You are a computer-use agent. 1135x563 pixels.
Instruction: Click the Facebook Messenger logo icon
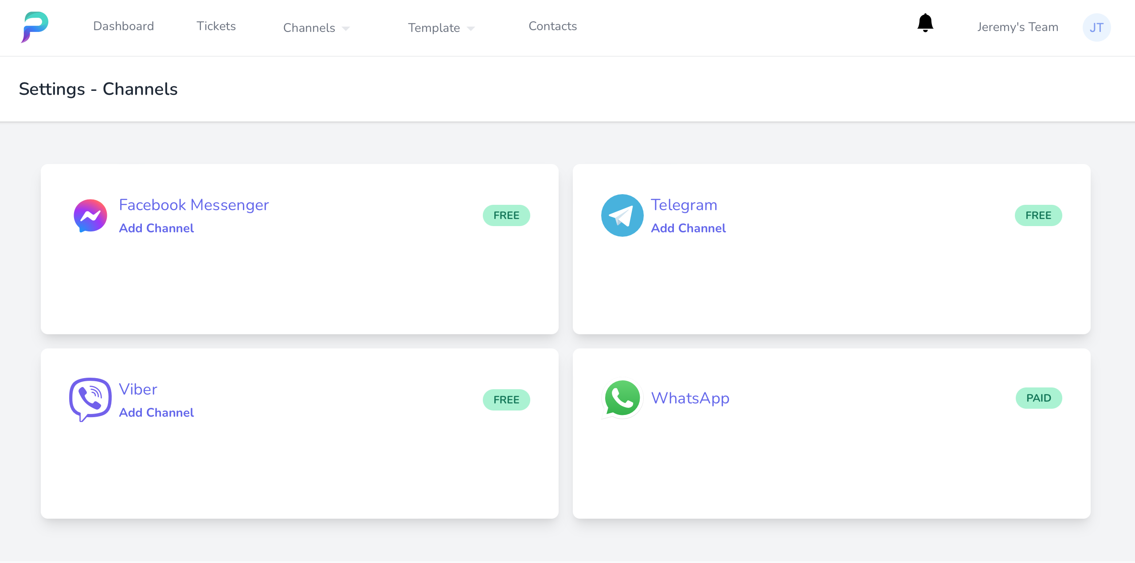click(90, 216)
